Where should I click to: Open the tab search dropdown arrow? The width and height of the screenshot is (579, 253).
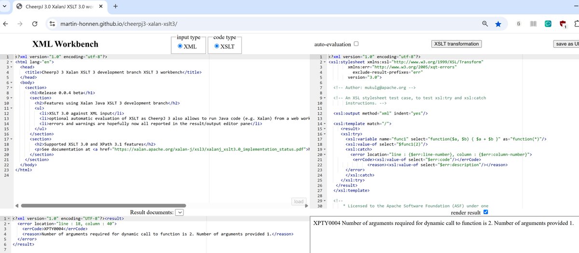(x=6, y=6)
